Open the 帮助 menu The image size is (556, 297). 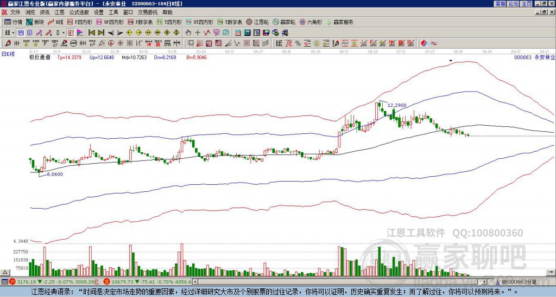[x=167, y=12]
